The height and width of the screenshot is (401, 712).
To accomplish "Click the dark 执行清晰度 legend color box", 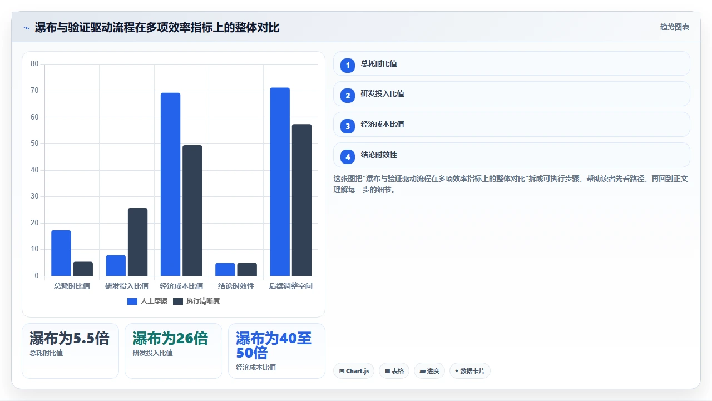I will click(x=178, y=301).
